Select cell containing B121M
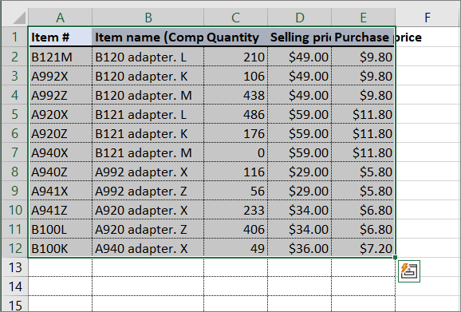Viewport: 461px width, 312px height. (x=61, y=57)
